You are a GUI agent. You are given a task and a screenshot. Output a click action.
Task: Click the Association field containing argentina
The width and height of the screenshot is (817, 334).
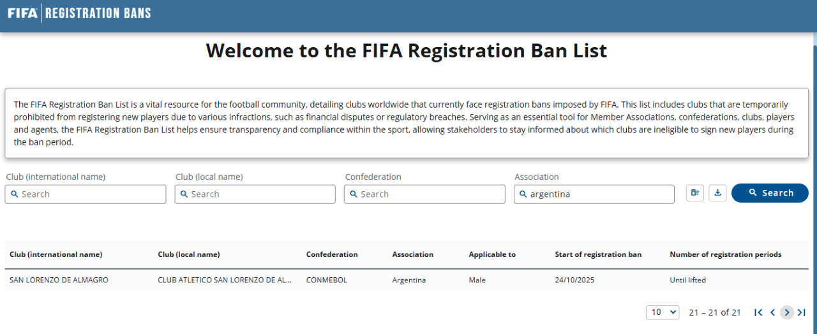[594, 194]
